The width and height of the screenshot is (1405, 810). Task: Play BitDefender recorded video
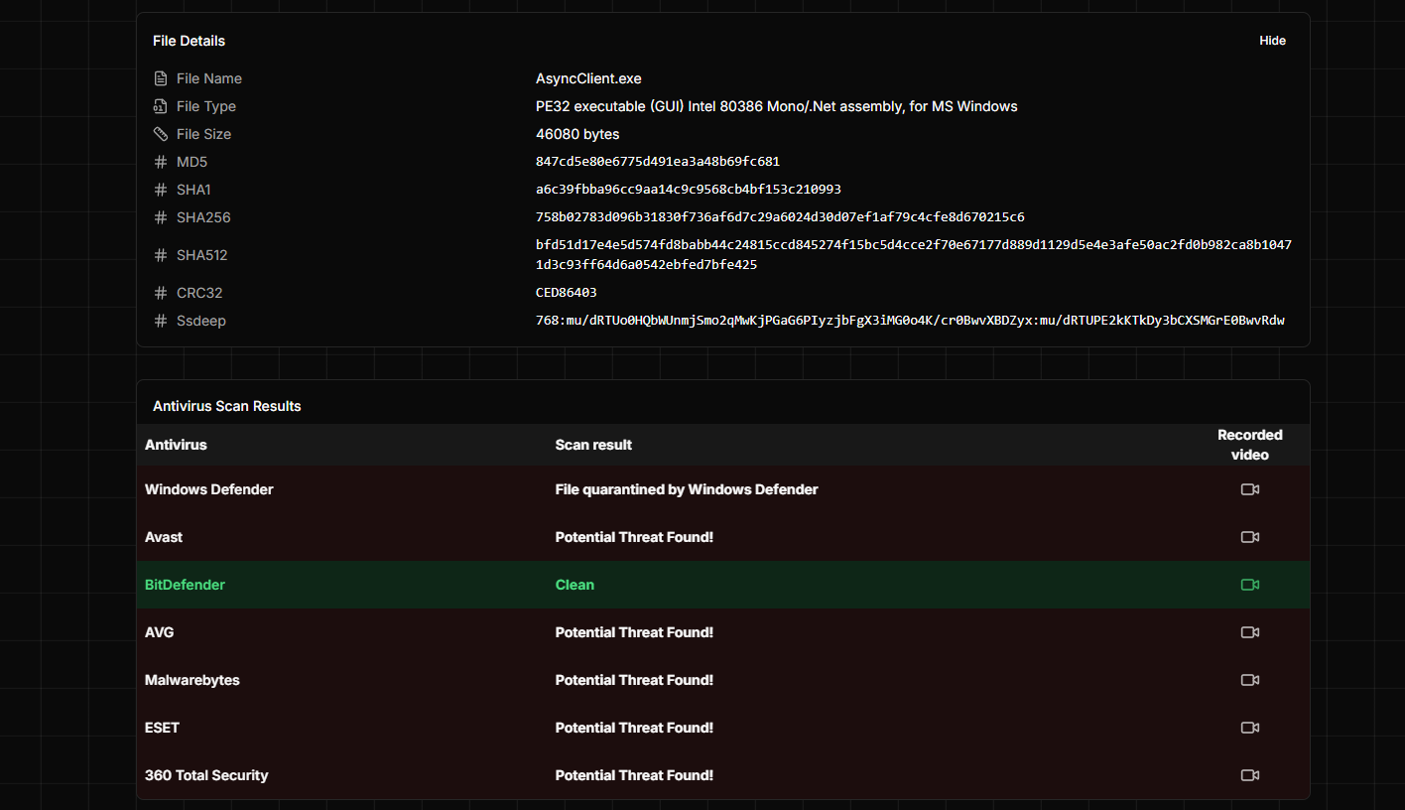tap(1250, 585)
